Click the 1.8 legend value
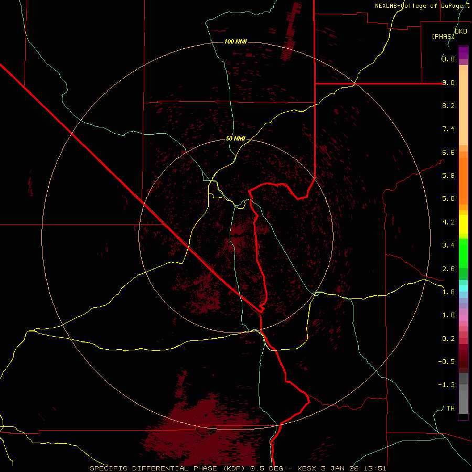 [448, 292]
